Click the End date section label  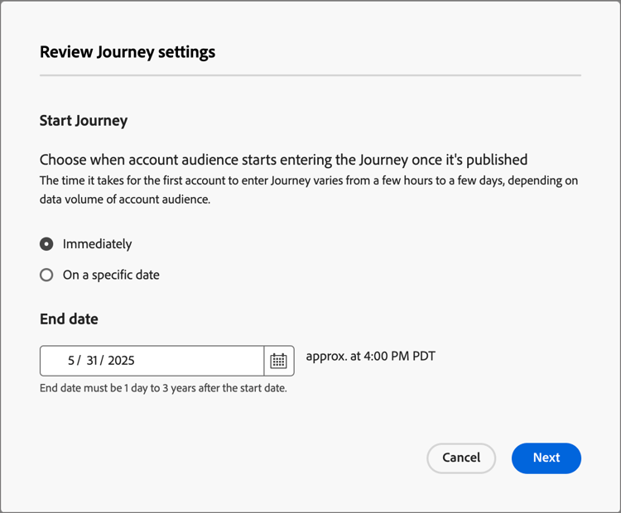(69, 319)
